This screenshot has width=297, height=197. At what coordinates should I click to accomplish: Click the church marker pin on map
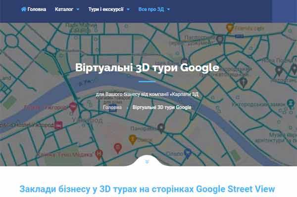(244, 82)
